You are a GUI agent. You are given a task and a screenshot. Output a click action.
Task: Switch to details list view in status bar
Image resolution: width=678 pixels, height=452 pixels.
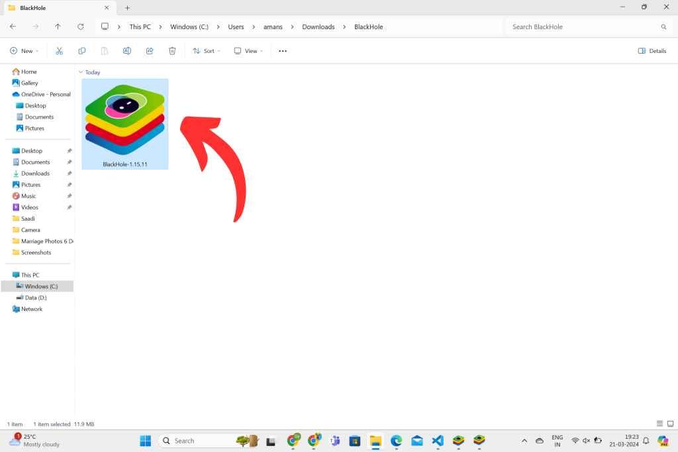[659, 424]
